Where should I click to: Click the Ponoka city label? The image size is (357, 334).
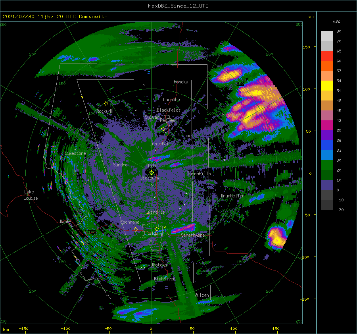(x=181, y=82)
